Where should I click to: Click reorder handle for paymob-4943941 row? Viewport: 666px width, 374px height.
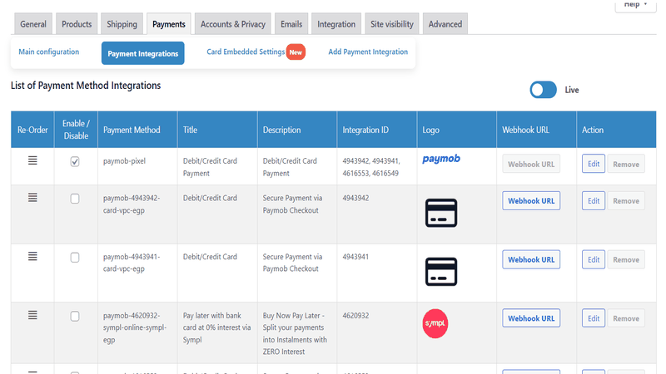(32, 257)
